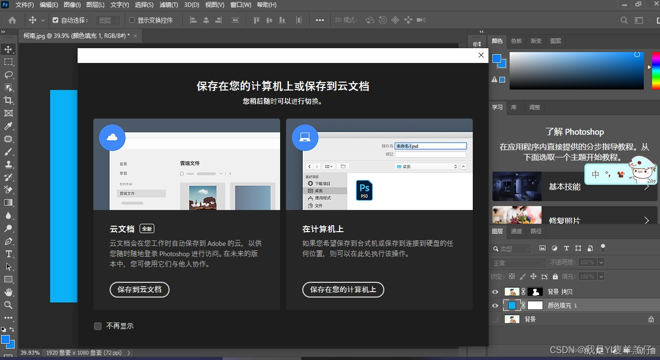Viewport: 660px width, 360px height.
Task: Click the lock all icon in Layers panel
Action: 555,276
